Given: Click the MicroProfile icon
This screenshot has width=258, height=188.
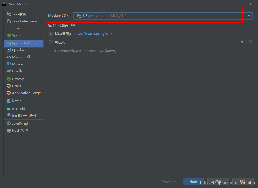Looking at the screenshot, I should pyautogui.click(x=9, y=57).
